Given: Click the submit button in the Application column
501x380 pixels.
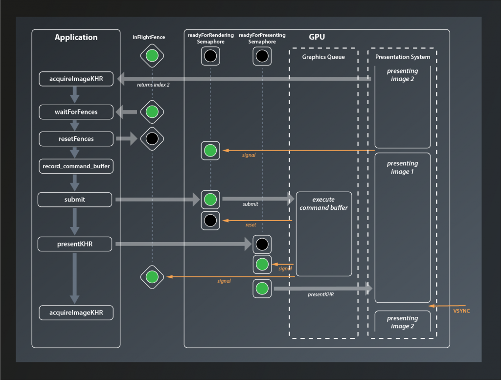Looking at the screenshot, I should pyautogui.click(x=75, y=200).
